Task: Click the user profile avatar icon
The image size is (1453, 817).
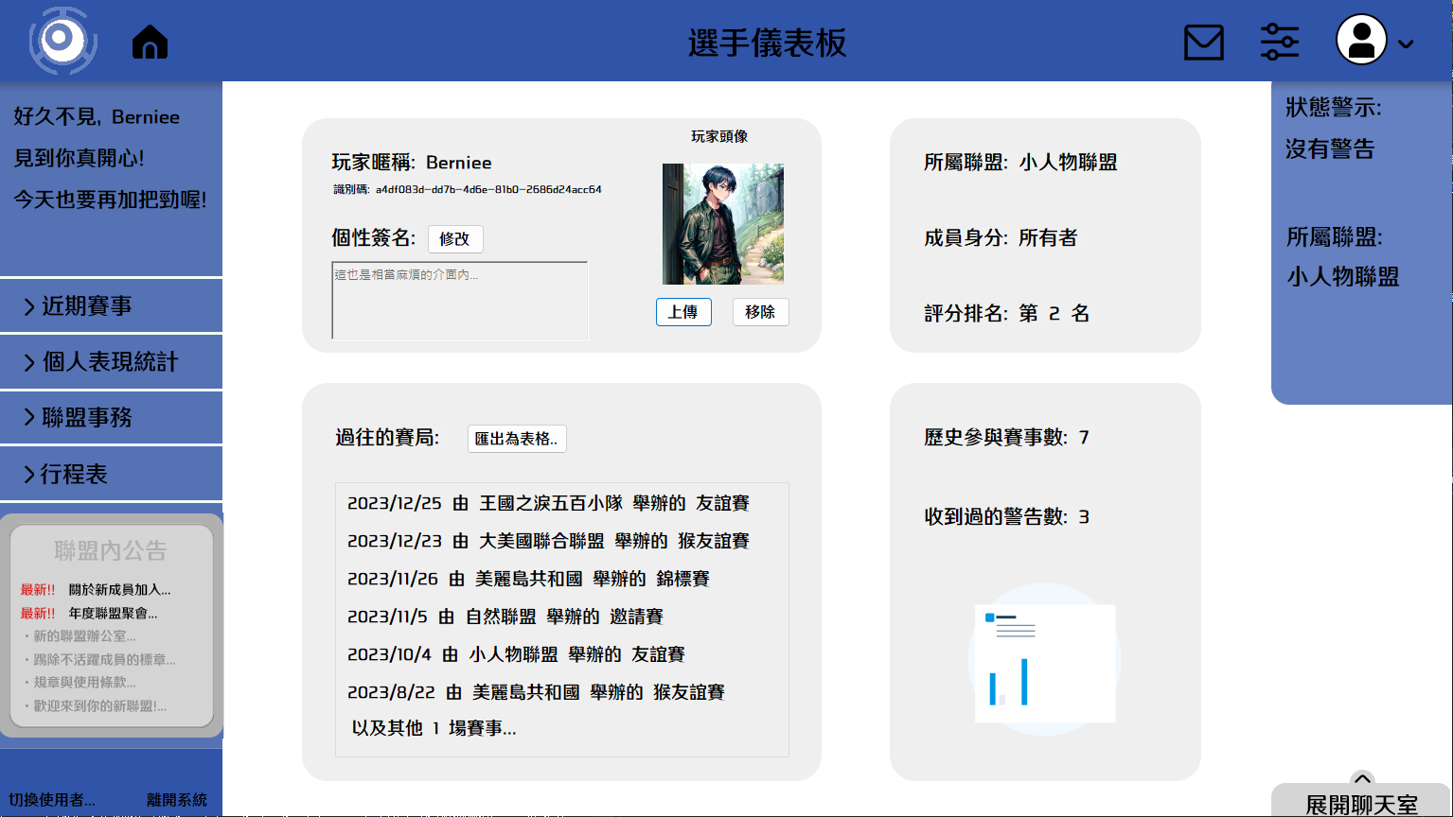Action: (x=1360, y=41)
